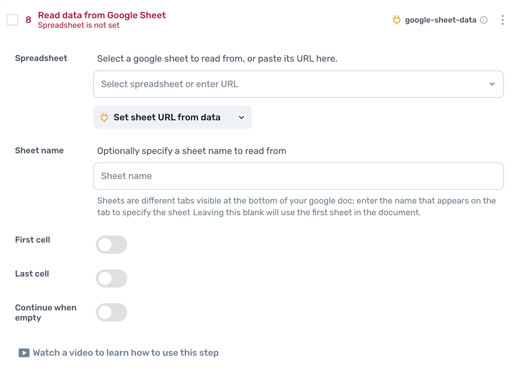Image resolution: width=517 pixels, height=375 pixels.
Task: Enable Continue when empty
Action: 111,312
